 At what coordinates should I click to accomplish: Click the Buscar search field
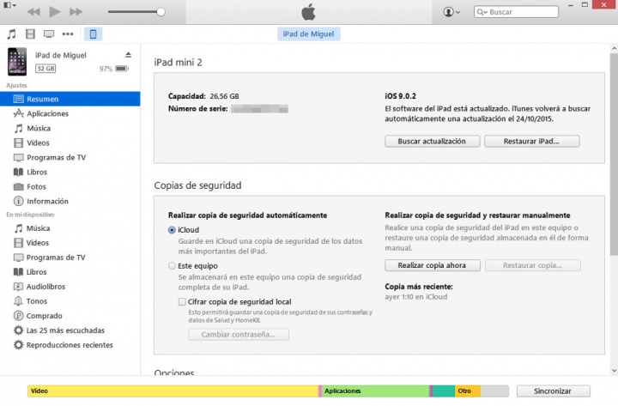click(x=516, y=12)
